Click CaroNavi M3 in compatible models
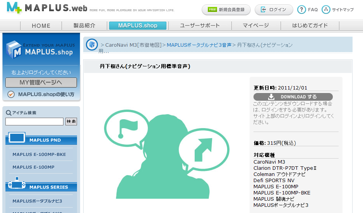This screenshot has height=213, width=363. [x=269, y=162]
